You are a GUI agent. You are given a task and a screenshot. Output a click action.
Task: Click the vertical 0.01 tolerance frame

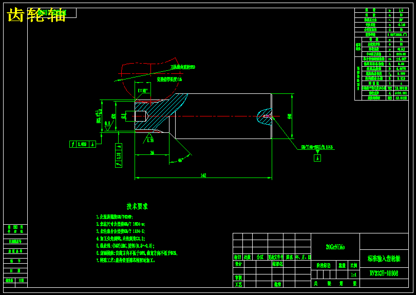119,155
